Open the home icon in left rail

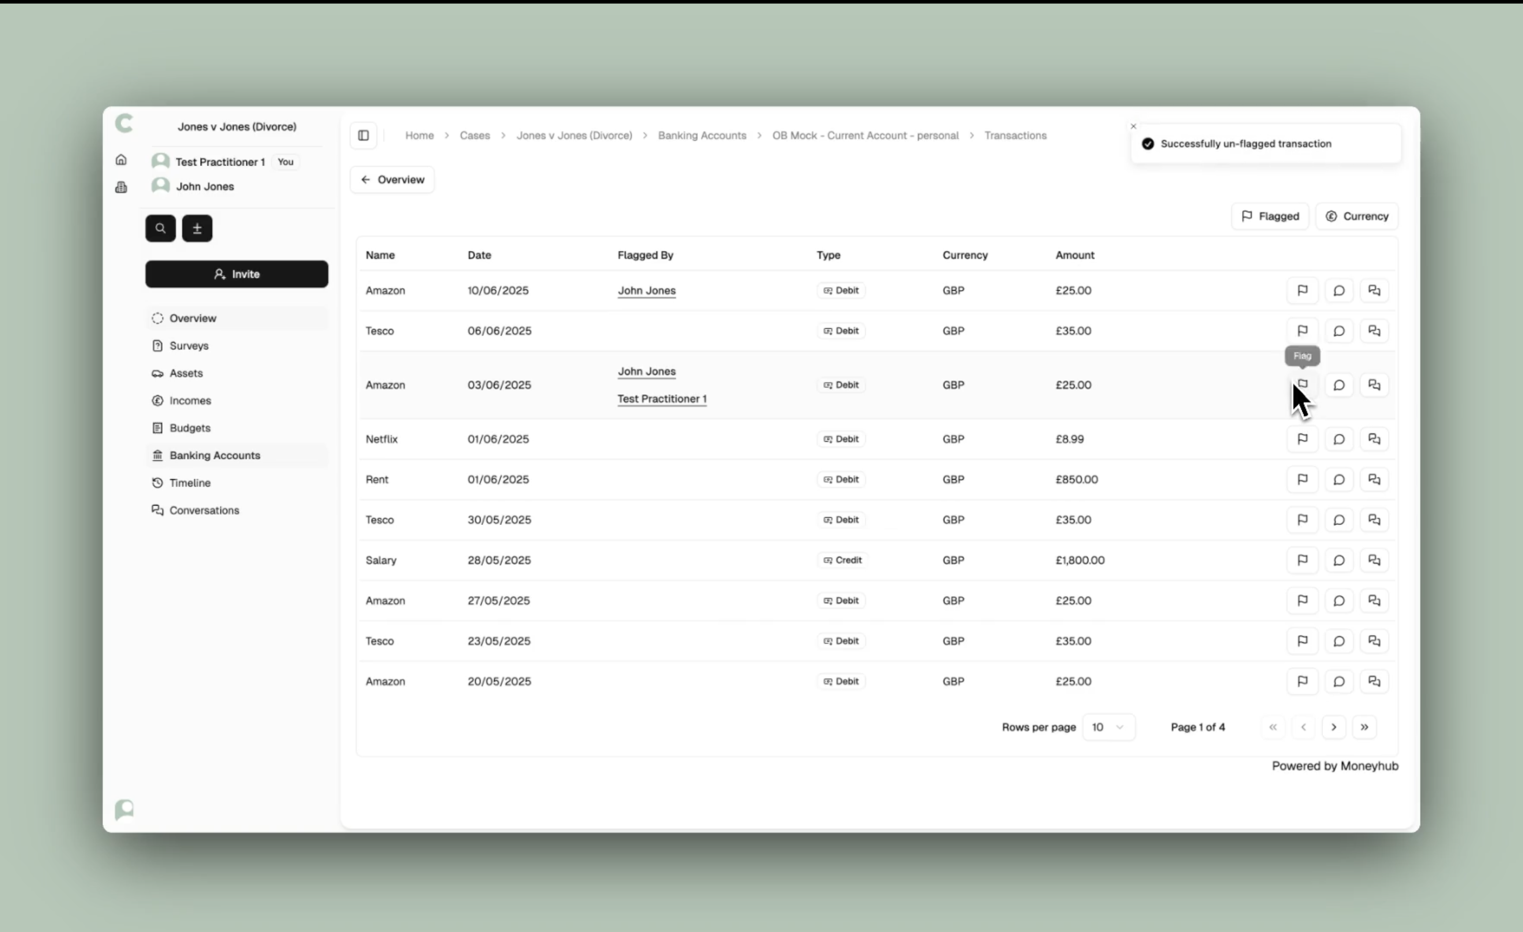point(121,160)
